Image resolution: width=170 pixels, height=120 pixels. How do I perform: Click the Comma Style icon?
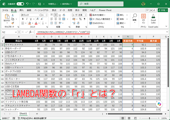[84, 19]
